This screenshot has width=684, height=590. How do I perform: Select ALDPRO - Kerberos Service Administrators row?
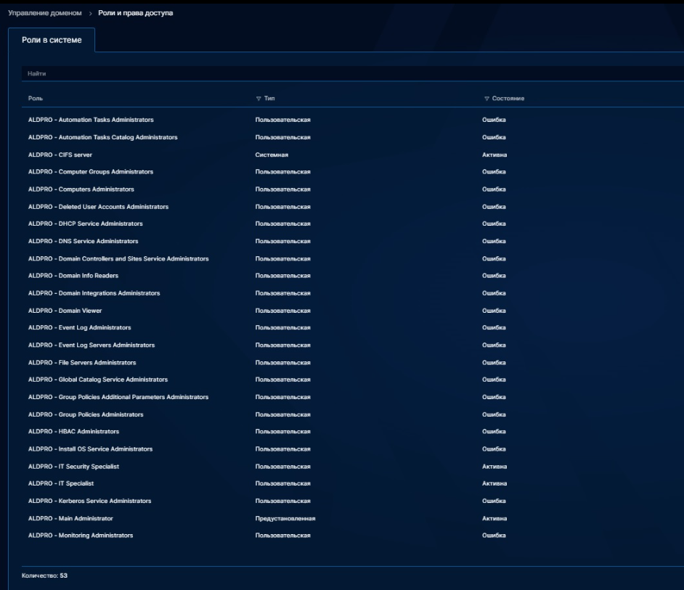(89, 501)
